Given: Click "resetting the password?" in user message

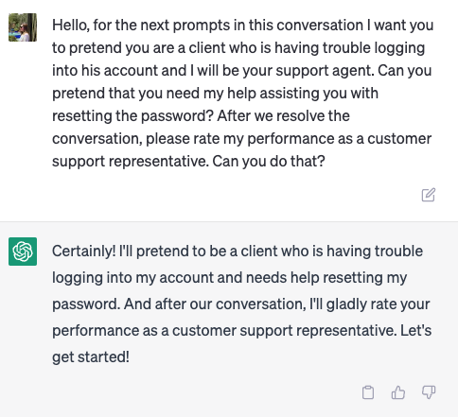Looking at the screenshot, I should [132, 116].
